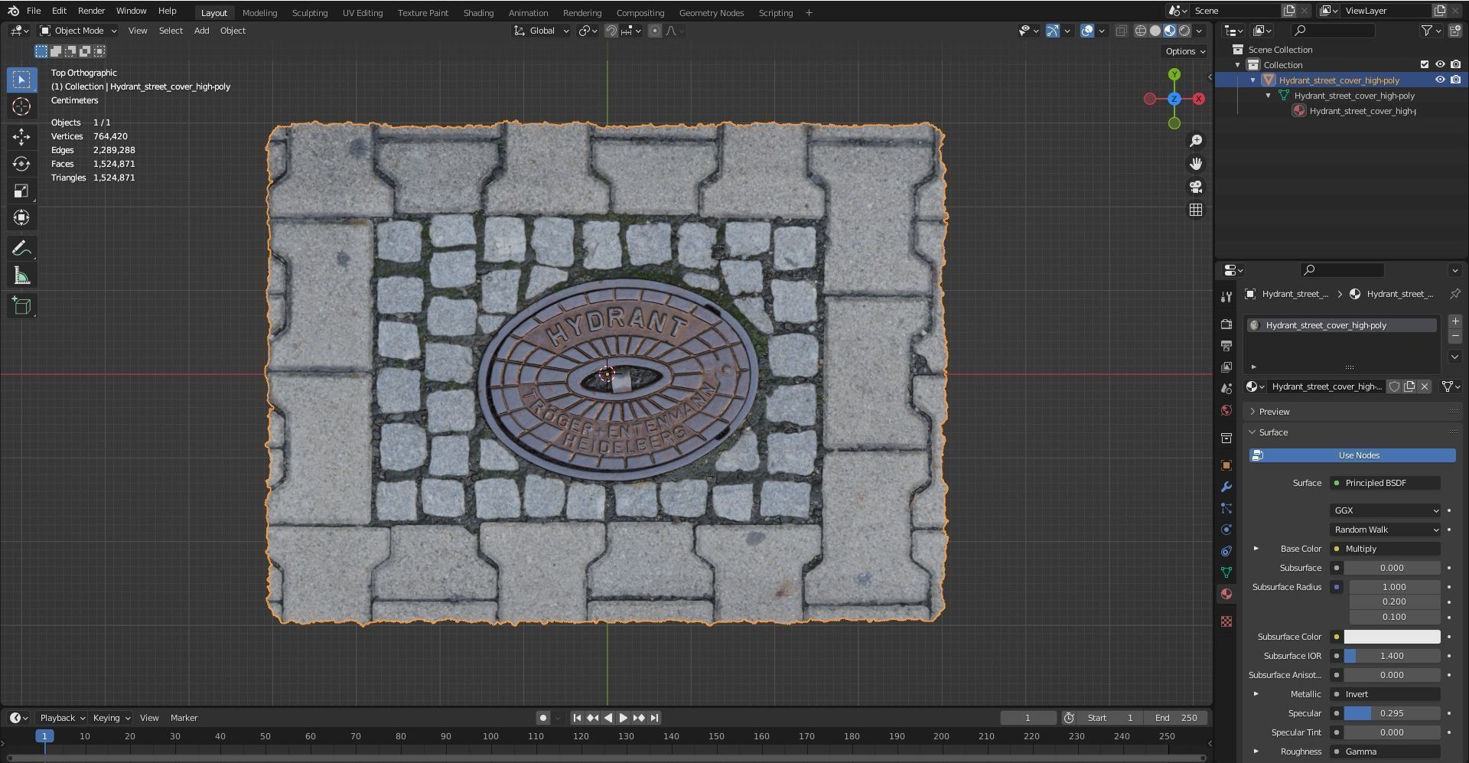The height and width of the screenshot is (763, 1469).
Task: Open the File menu
Action: [34, 11]
